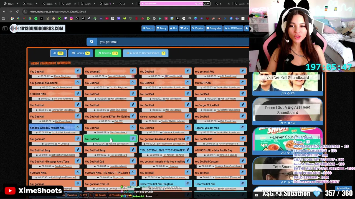Click link icon on 'Homer You Got Mail Ringtone' card
The height and width of the screenshot is (199, 355).
tap(188, 184)
